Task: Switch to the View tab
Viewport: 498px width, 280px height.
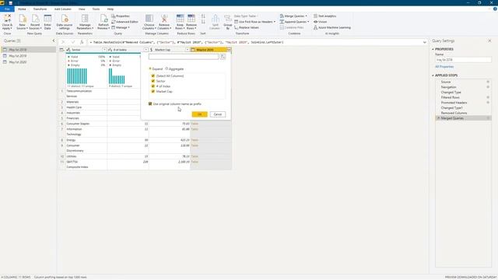Action: pos(82,9)
